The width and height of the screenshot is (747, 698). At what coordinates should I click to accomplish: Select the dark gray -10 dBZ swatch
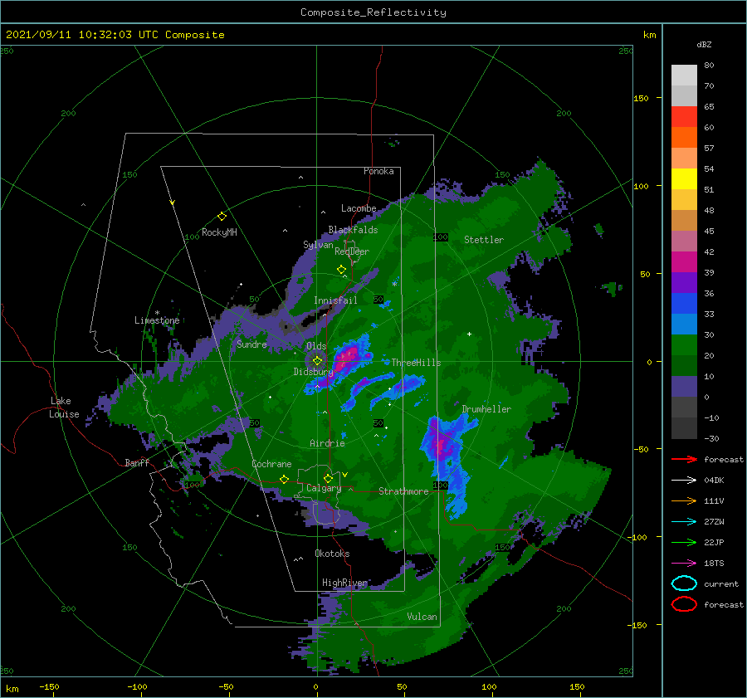pyautogui.click(x=684, y=427)
